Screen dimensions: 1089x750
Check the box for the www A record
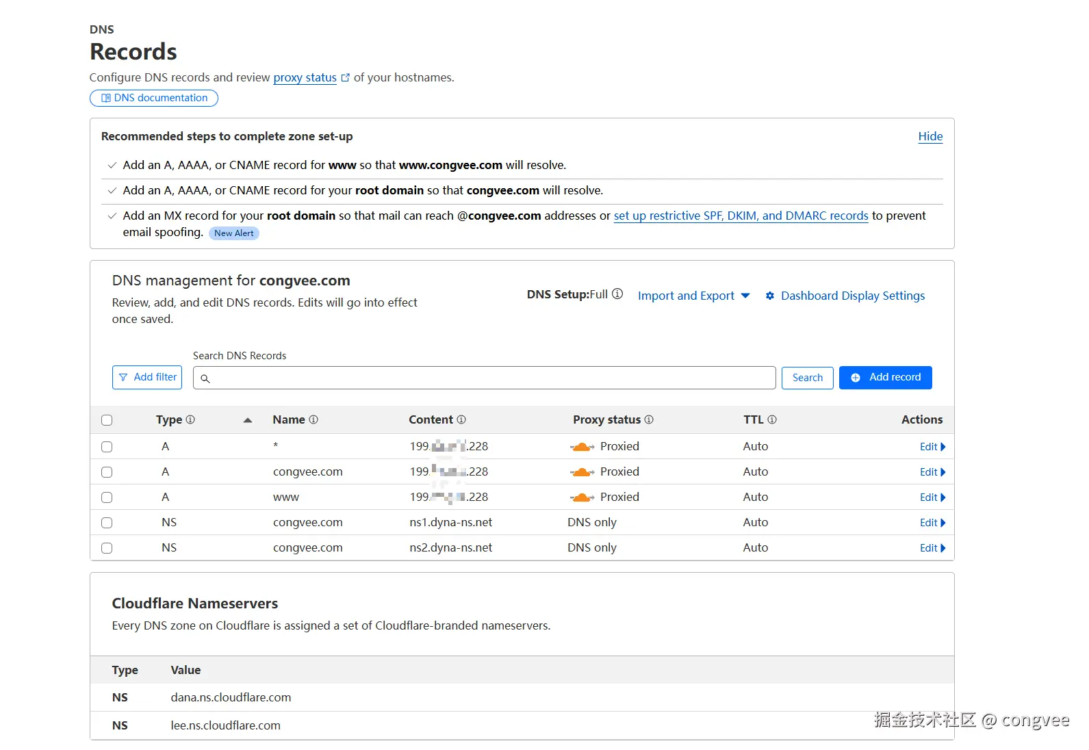(107, 497)
